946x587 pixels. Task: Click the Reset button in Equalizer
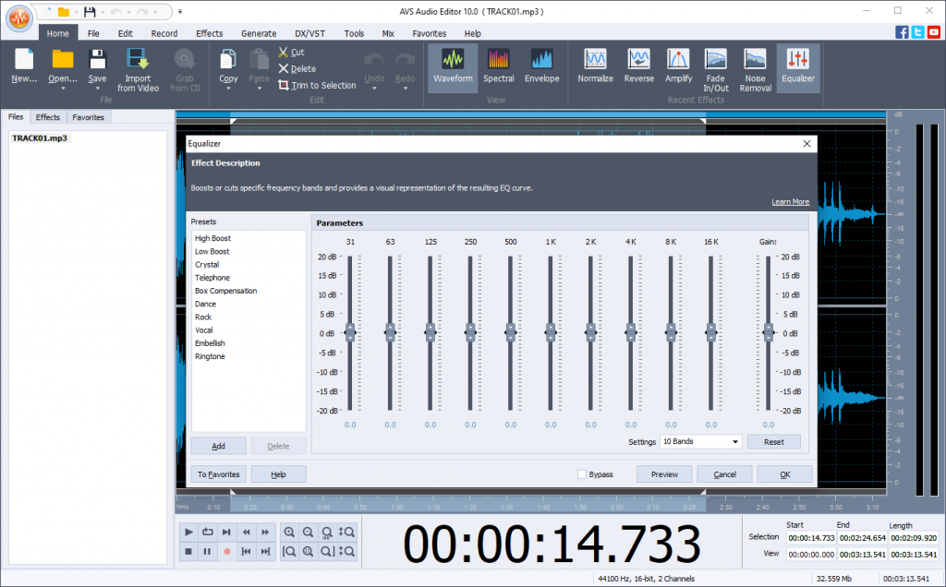click(x=773, y=441)
